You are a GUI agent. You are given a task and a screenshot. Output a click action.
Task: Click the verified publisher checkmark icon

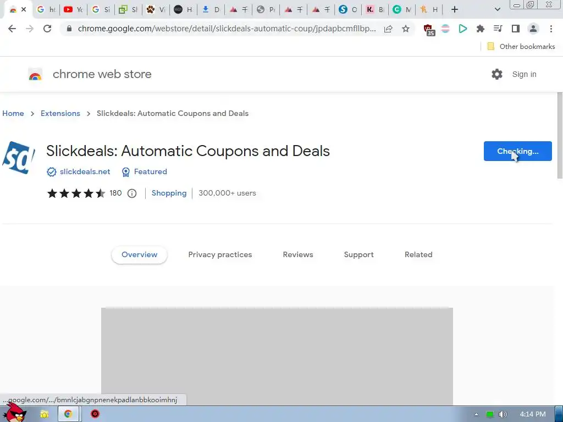click(51, 172)
